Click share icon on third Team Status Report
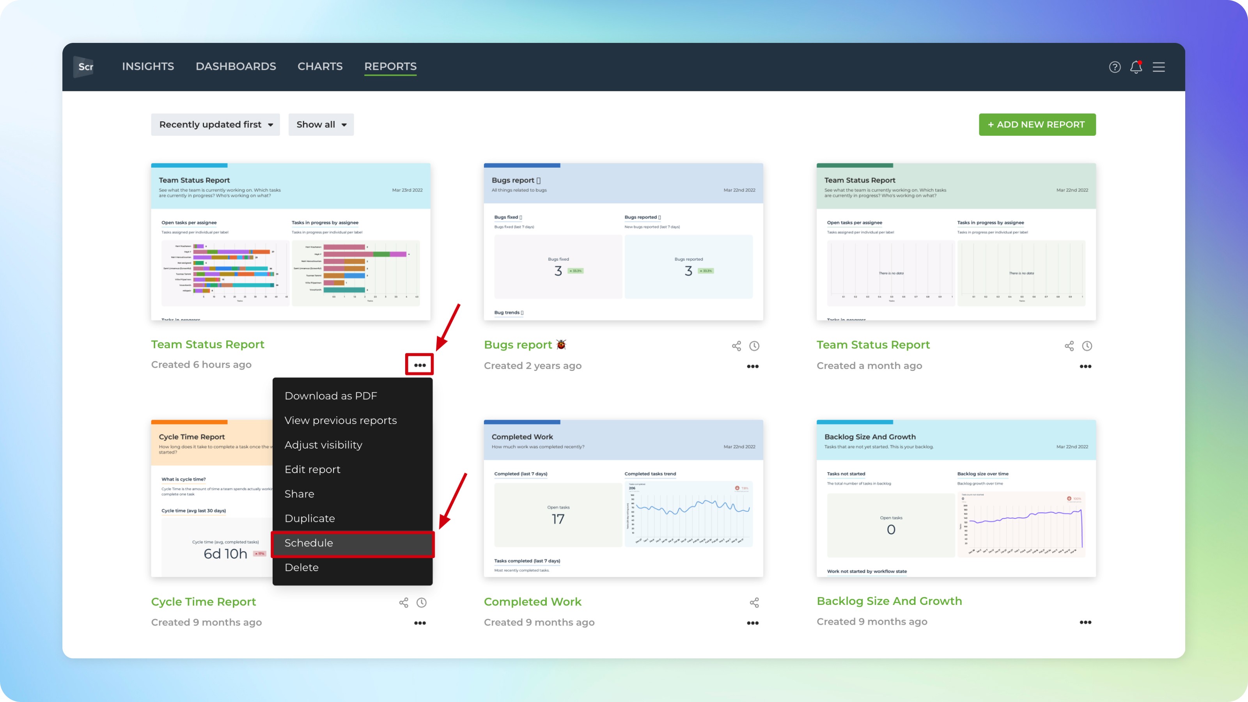 coord(1069,346)
